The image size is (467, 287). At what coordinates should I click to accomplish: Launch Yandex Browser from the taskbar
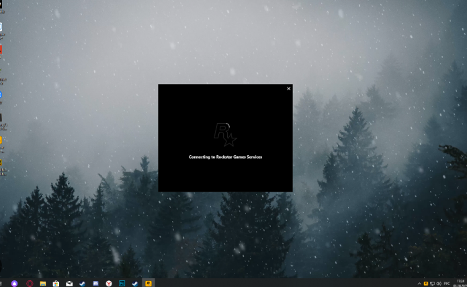click(x=109, y=284)
